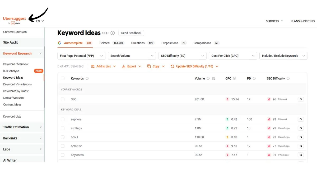Check the box for seoul
The image size is (317, 177).
(63, 137)
